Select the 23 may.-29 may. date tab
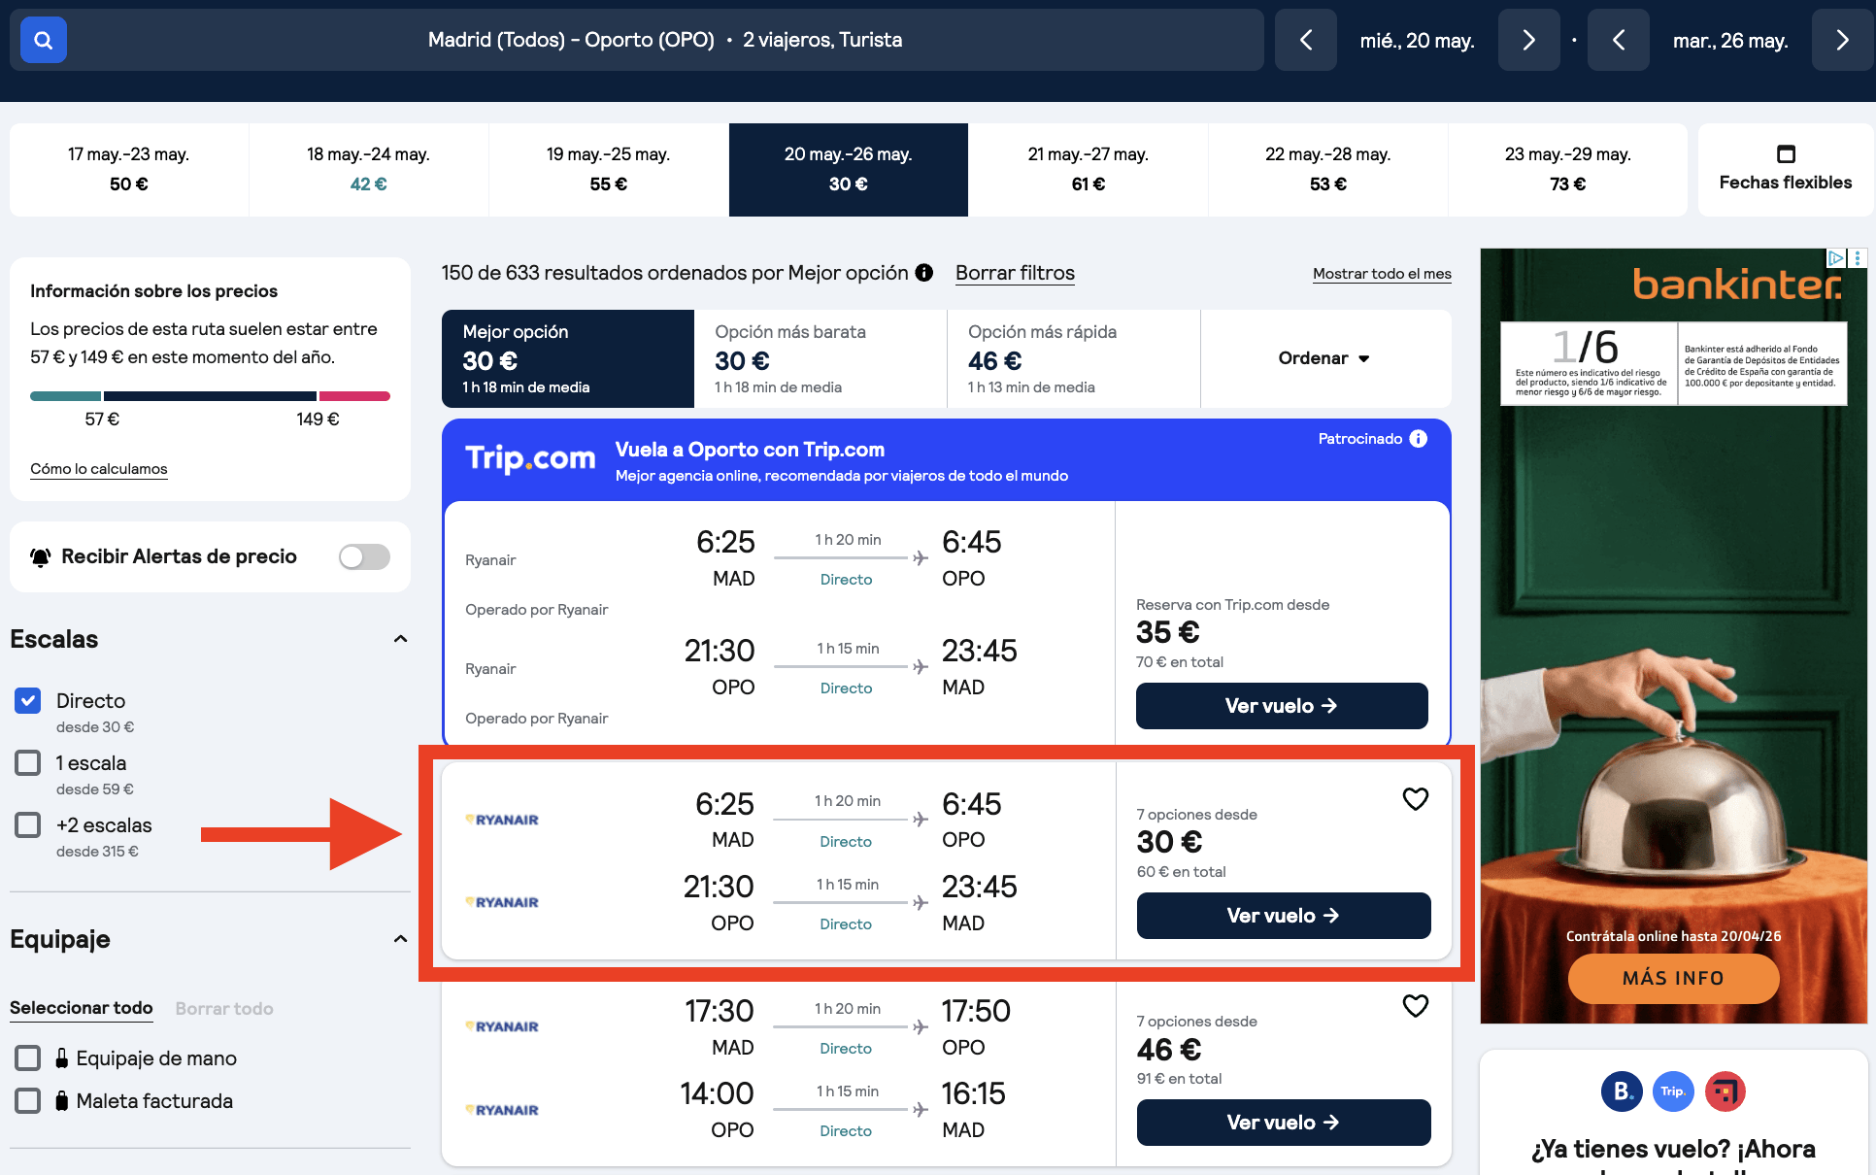Image resolution: width=1876 pixels, height=1175 pixels. (x=1567, y=169)
